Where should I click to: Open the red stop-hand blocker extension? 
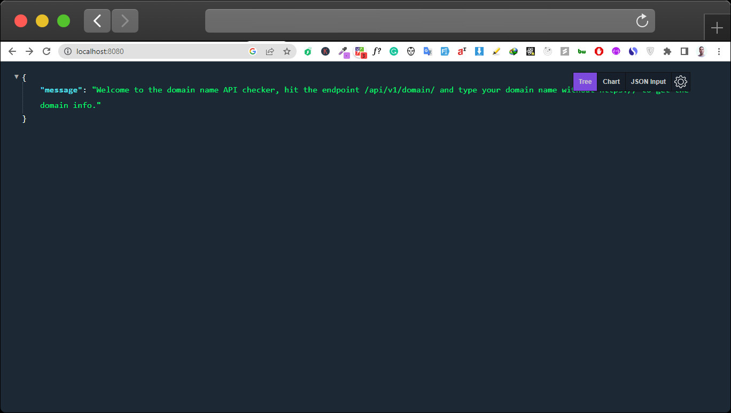pyautogui.click(x=599, y=51)
